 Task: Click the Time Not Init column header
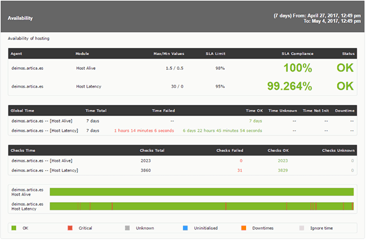(316, 110)
